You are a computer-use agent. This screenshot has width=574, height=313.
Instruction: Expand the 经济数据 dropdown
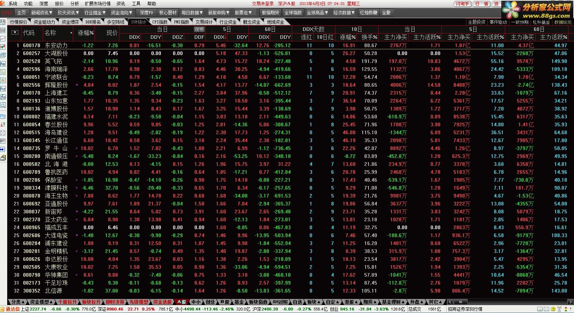pos(344,13)
